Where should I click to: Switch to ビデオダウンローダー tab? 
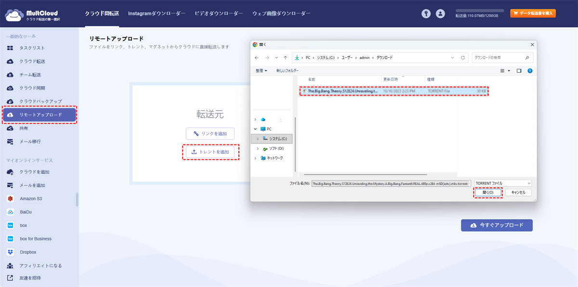point(219,13)
